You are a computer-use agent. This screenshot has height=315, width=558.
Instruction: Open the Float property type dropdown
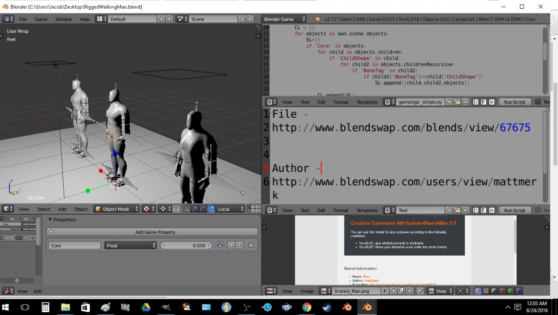pos(131,245)
